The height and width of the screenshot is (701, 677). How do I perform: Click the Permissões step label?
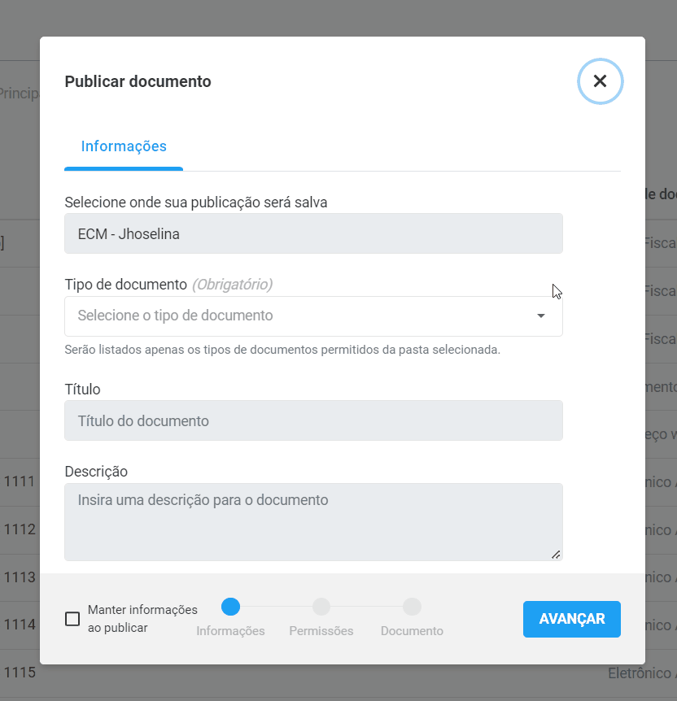[321, 631]
